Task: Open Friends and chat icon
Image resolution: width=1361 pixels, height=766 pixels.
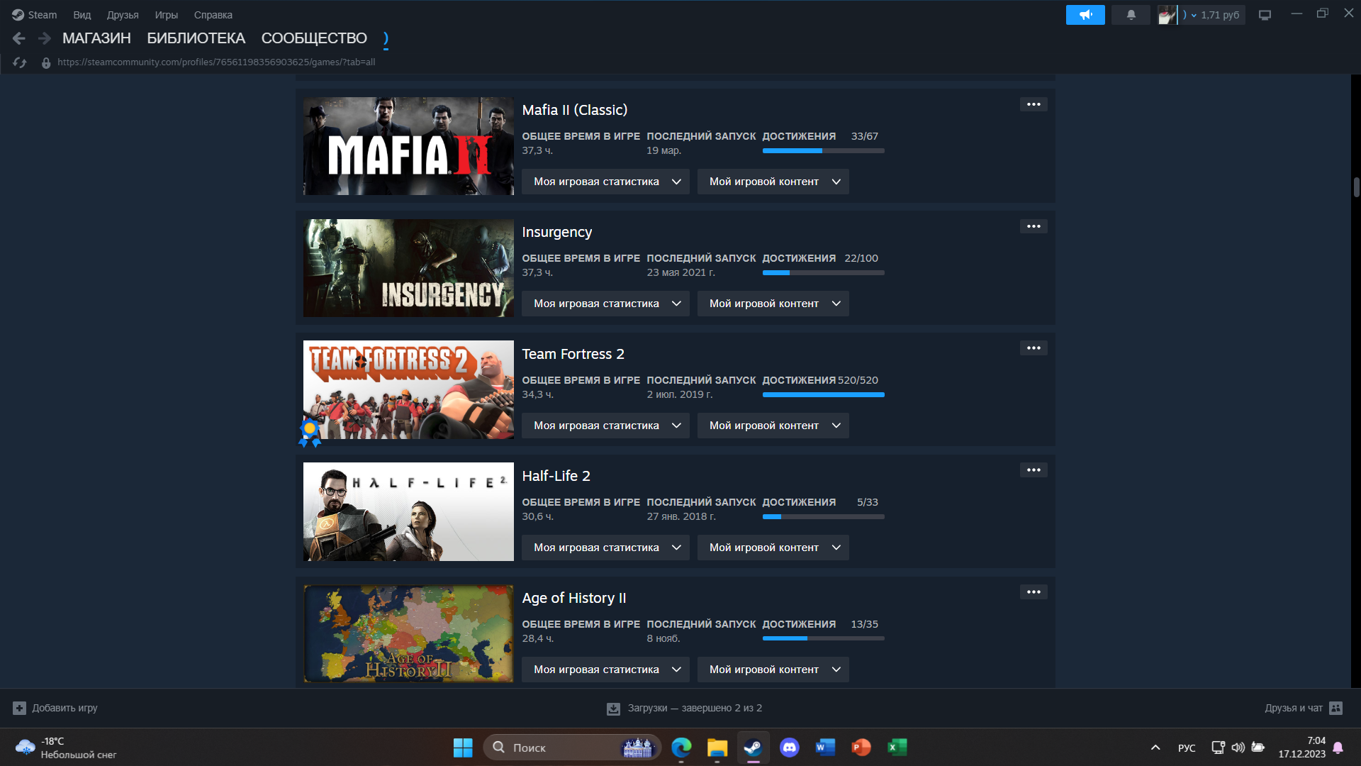Action: coord(1336,708)
